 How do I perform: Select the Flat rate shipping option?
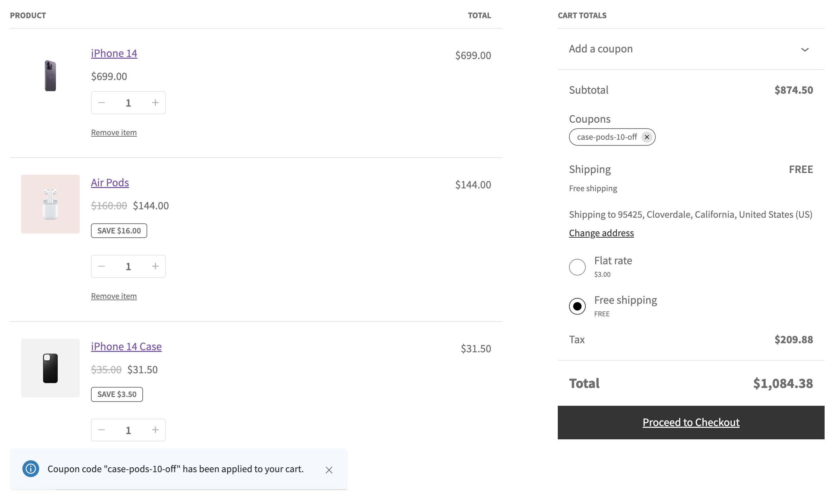point(577,267)
